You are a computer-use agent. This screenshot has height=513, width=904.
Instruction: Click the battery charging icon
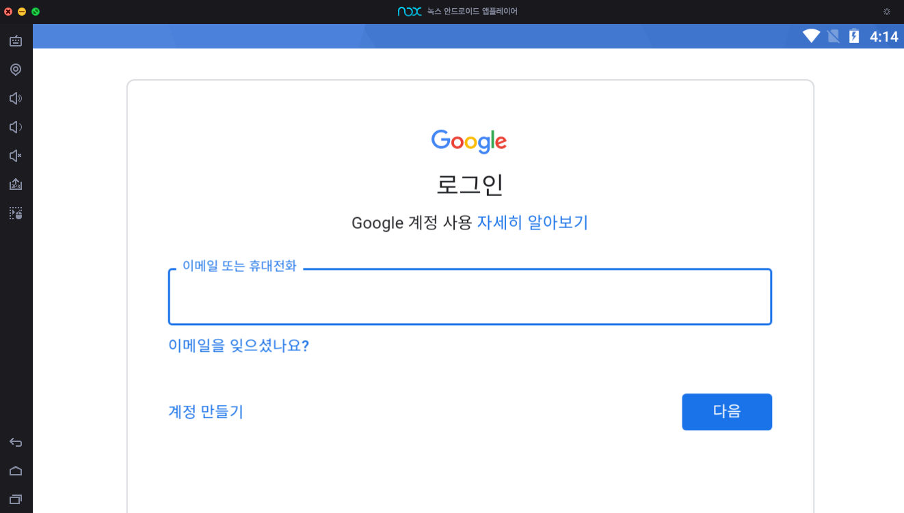tap(854, 36)
